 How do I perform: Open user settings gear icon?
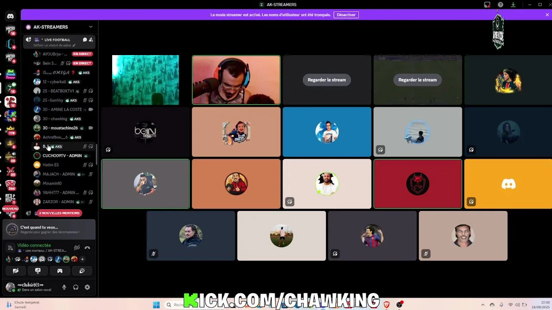pos(87,287)
